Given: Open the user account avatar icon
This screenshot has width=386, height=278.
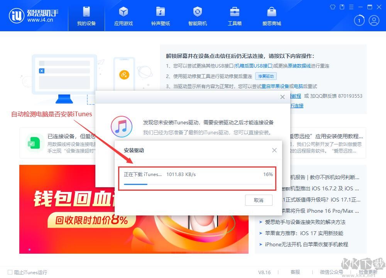Looking at the screenshot, I should (x=374, y=21).
